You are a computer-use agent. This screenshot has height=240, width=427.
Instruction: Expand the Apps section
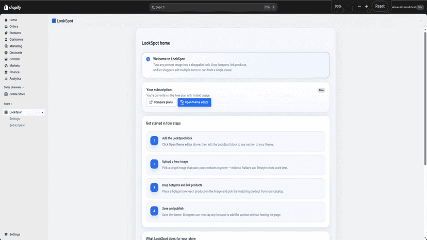[x=8, y=104]
